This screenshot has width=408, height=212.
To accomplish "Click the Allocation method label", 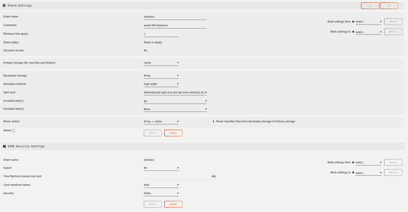I will (15, 84).
